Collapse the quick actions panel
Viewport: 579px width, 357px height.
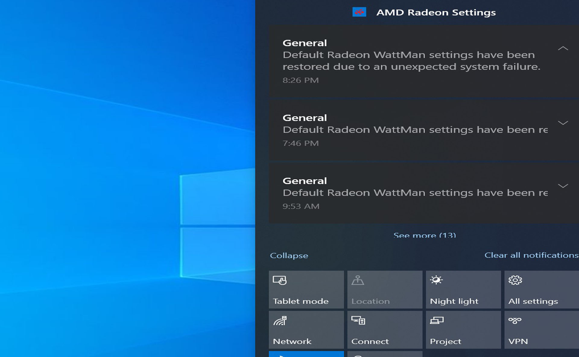tap(289, 256)
